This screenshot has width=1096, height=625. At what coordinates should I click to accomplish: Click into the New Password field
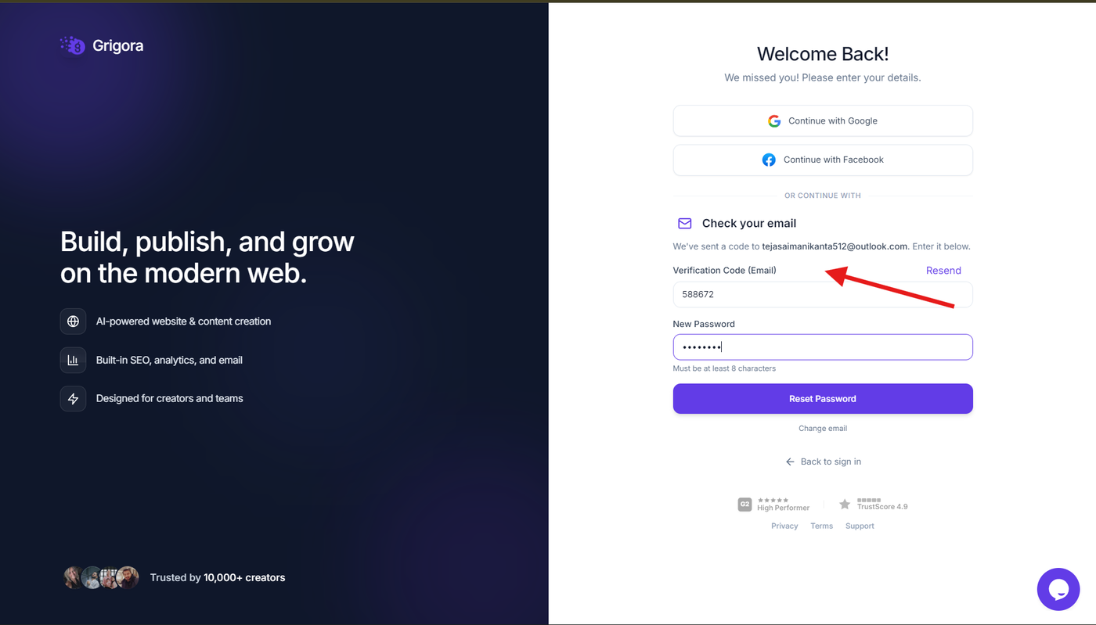(x=823, y=347)
